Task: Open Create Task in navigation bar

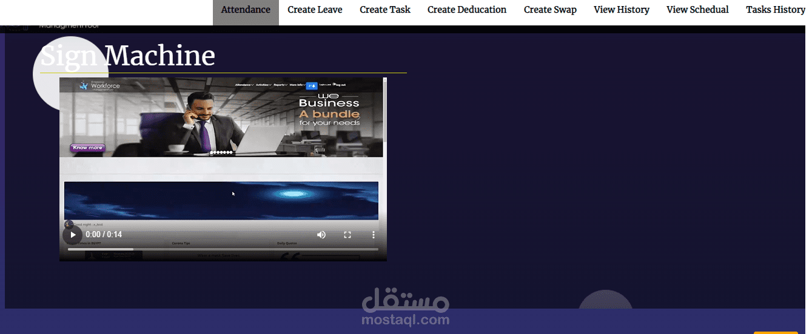Action: click(385, 10)
